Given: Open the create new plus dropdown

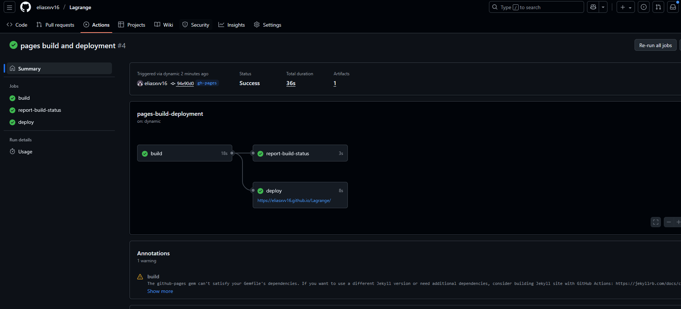Looking at the screenshot, I should point(625,7).
